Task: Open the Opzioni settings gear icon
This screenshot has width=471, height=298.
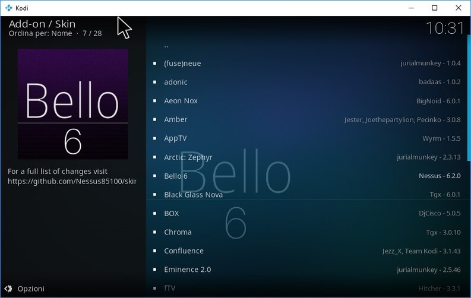Action: tap(8, 289)
